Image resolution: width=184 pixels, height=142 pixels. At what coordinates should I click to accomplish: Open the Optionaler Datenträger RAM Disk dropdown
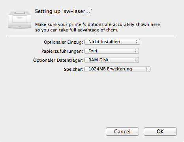[112, 60]
